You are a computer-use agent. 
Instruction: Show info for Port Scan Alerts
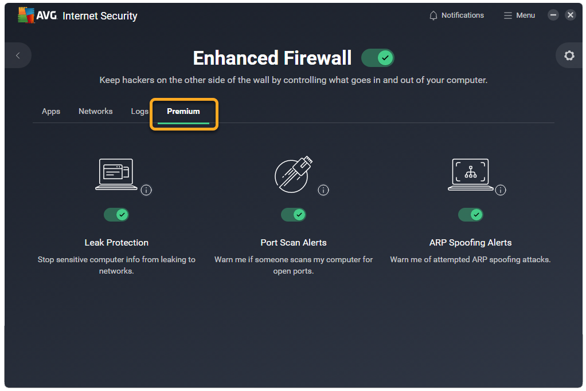323,190
